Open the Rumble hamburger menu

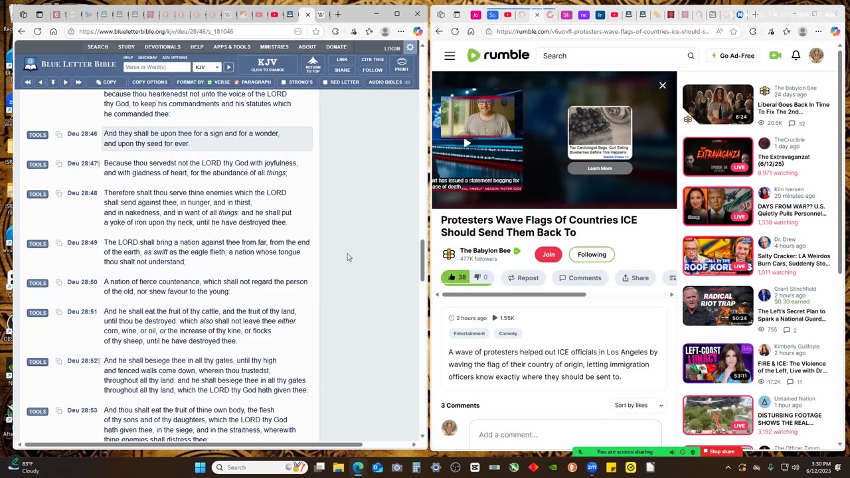tap(450, 56)
